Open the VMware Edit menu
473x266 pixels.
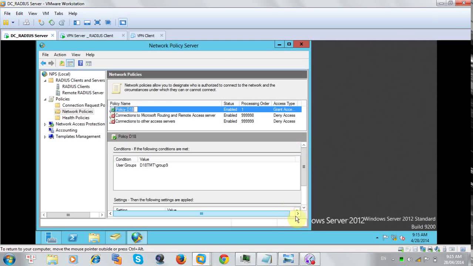19,13
